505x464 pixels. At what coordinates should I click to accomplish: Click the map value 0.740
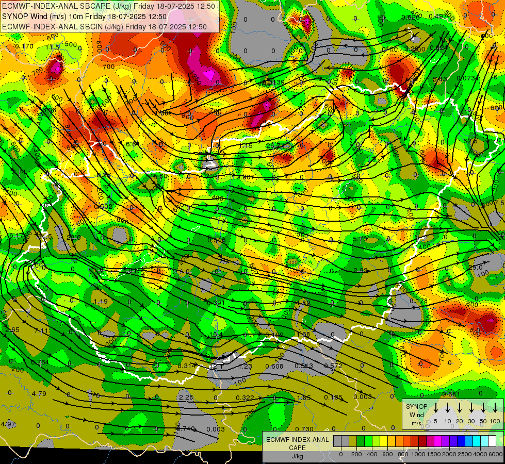coord(186,428)
